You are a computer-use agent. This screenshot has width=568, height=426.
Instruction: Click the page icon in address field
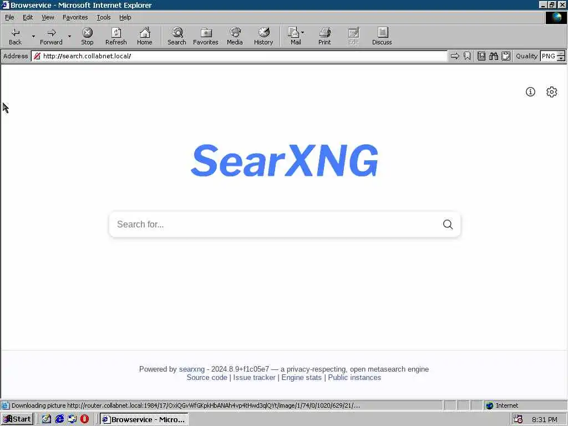pyautogui.click(x=37, y=56)
